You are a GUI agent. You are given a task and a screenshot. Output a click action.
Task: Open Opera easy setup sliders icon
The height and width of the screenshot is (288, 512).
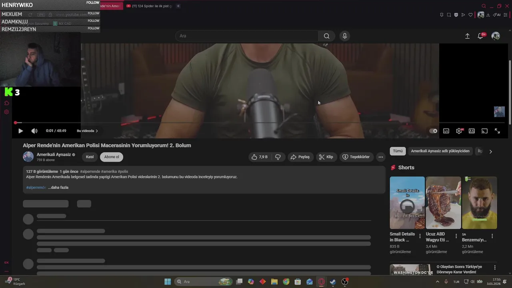pos(505,15)
